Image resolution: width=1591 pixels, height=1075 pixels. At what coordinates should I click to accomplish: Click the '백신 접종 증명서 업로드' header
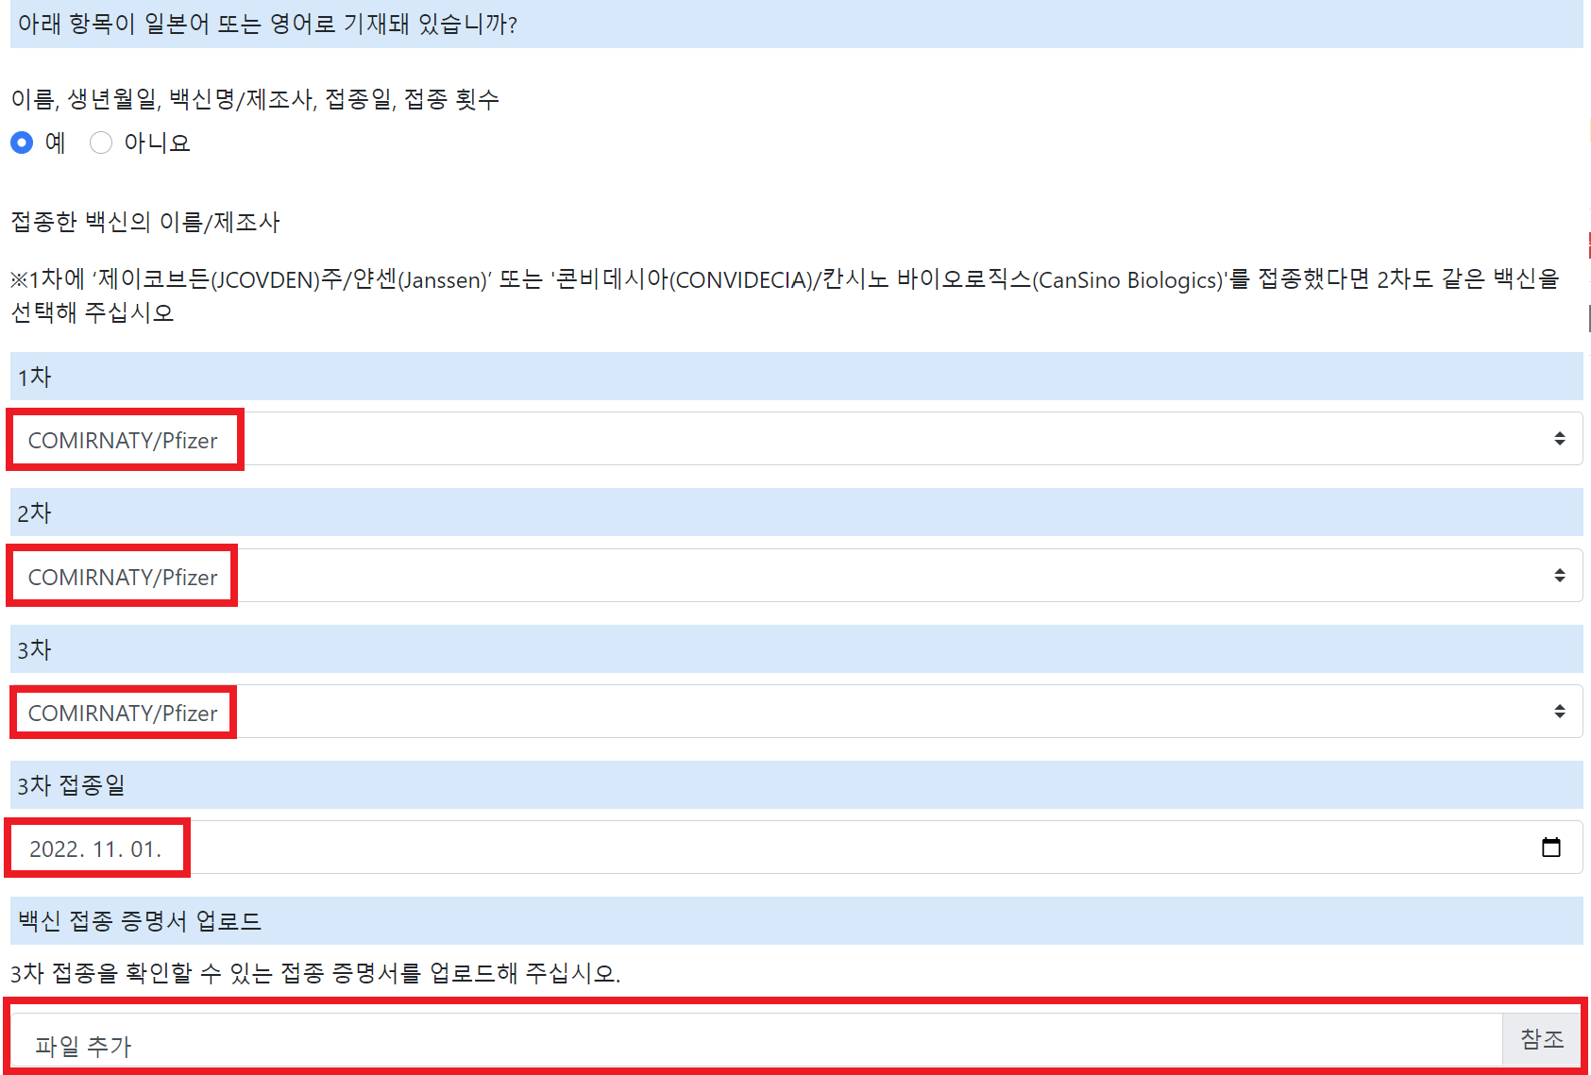click(x=796, y=921)
